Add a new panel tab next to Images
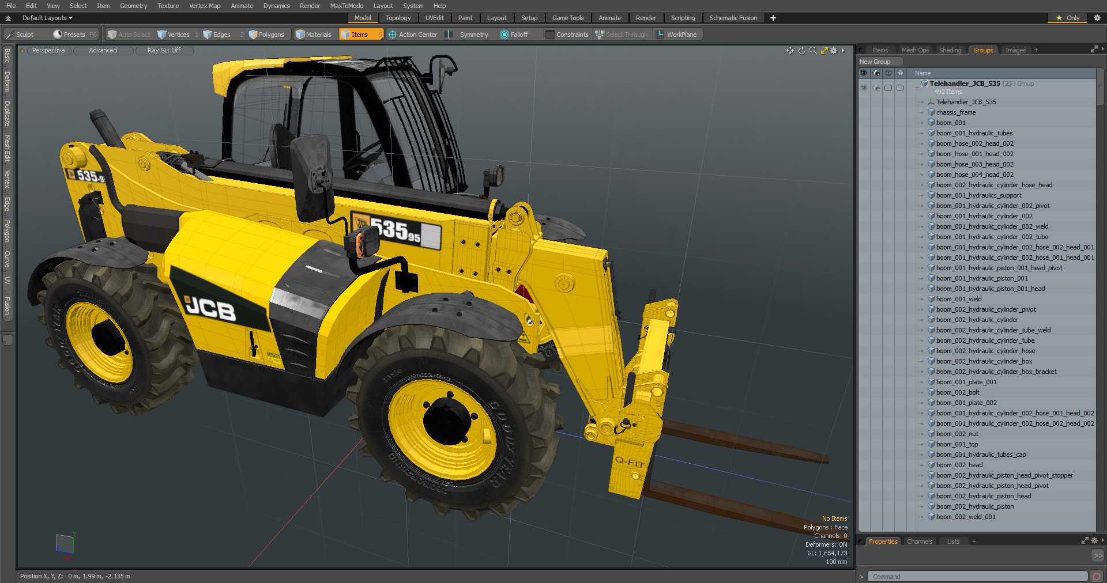Viewport: 1107px width, 583px height. pyautogui.click(x=1036, y=50)
